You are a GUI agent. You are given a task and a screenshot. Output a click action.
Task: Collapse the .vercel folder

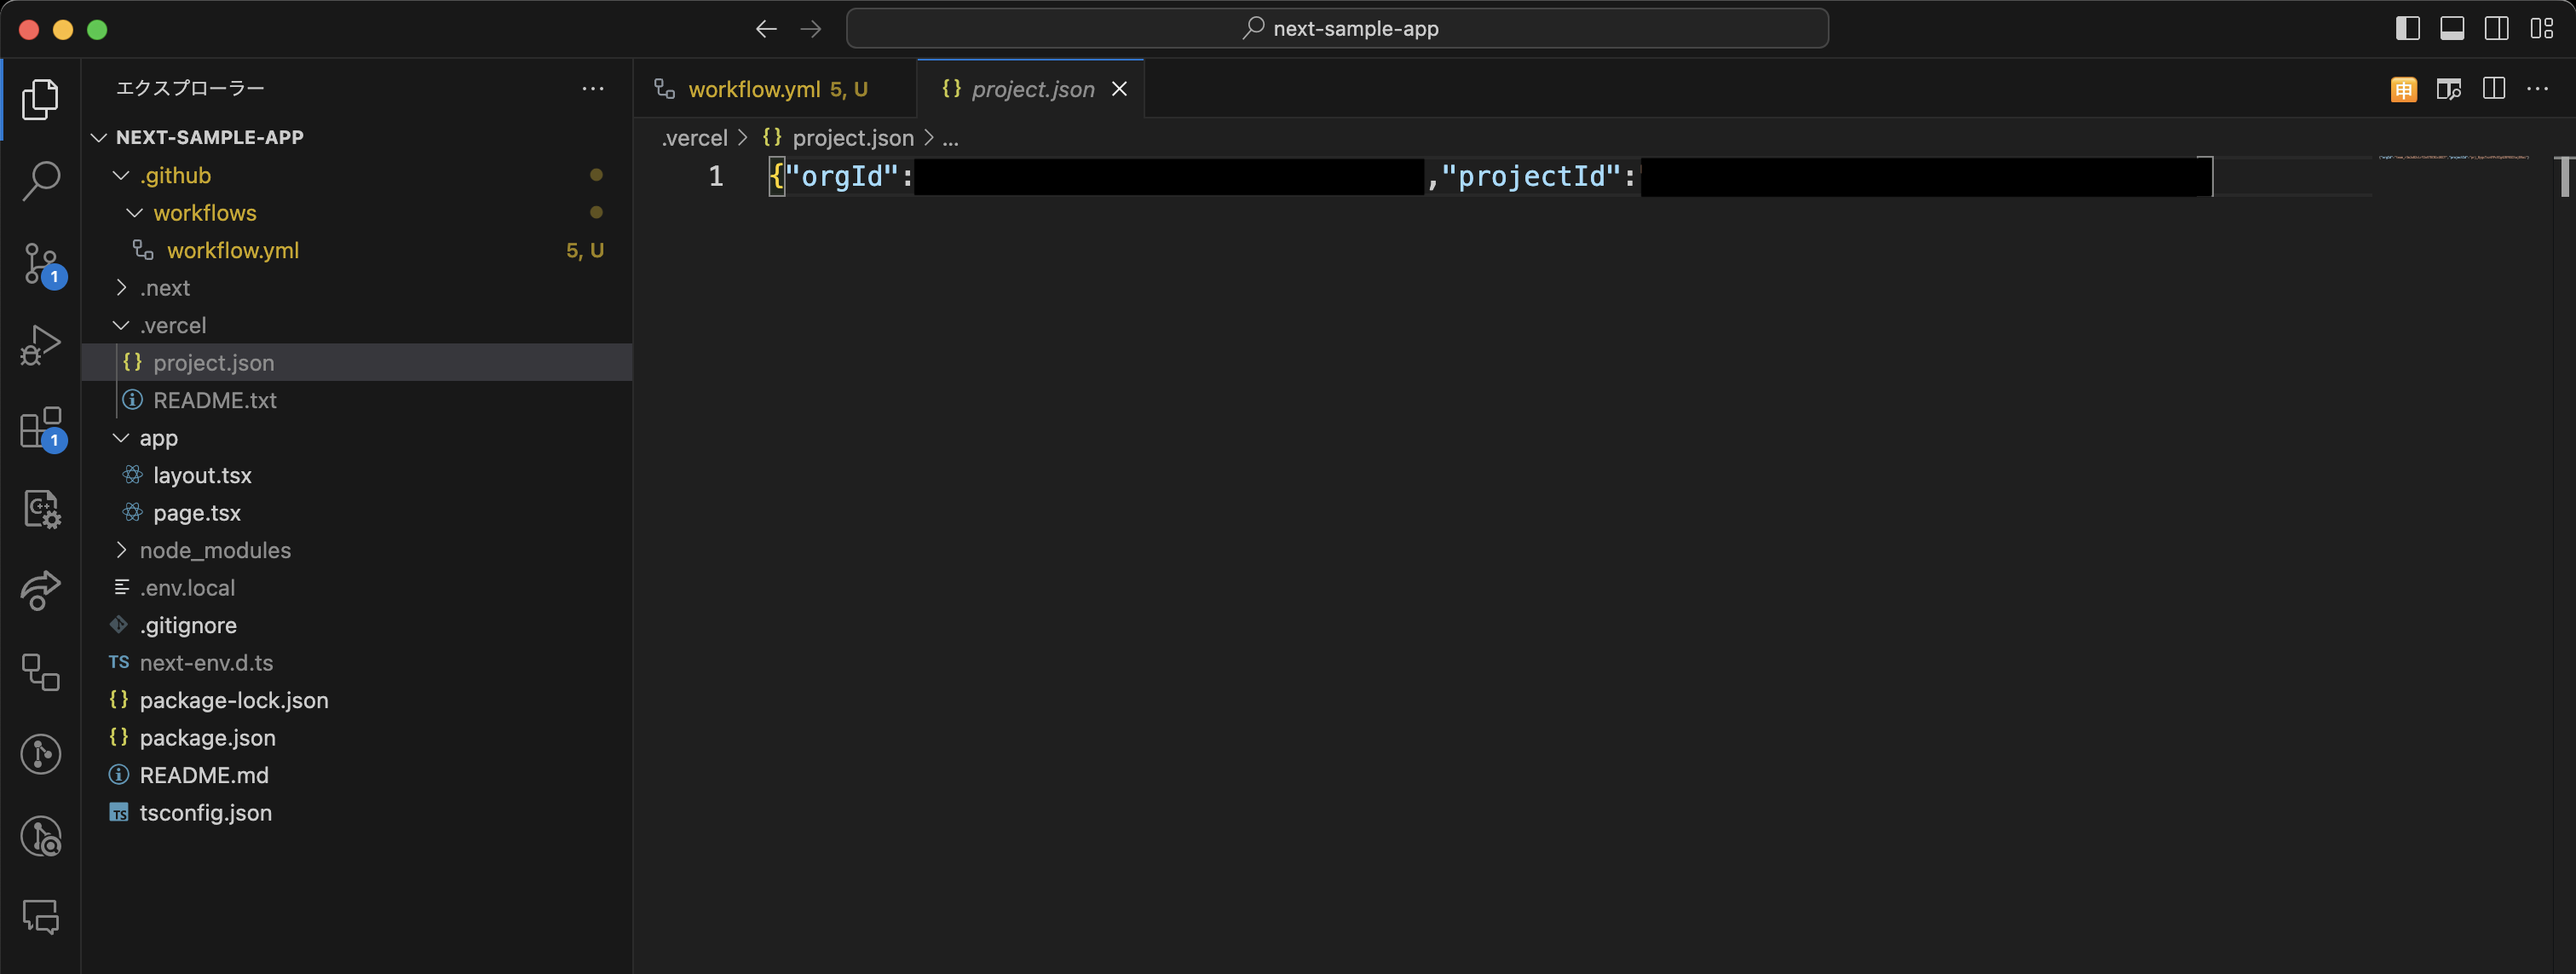pos(172,325)
